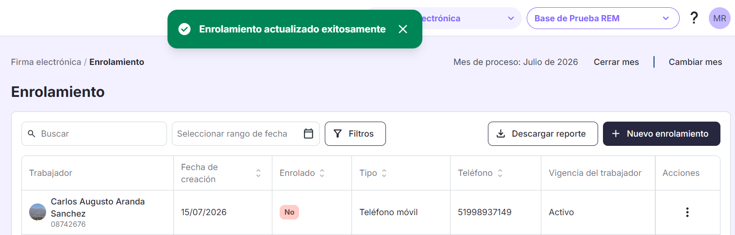This screenshot has width=735, height=235.
Task: Sort the Tipo column
Action: point(384,173)
